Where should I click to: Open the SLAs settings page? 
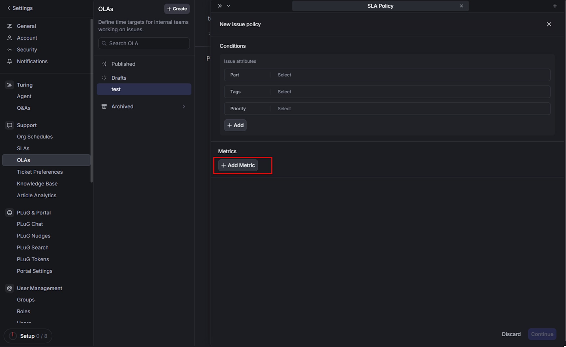23,148
